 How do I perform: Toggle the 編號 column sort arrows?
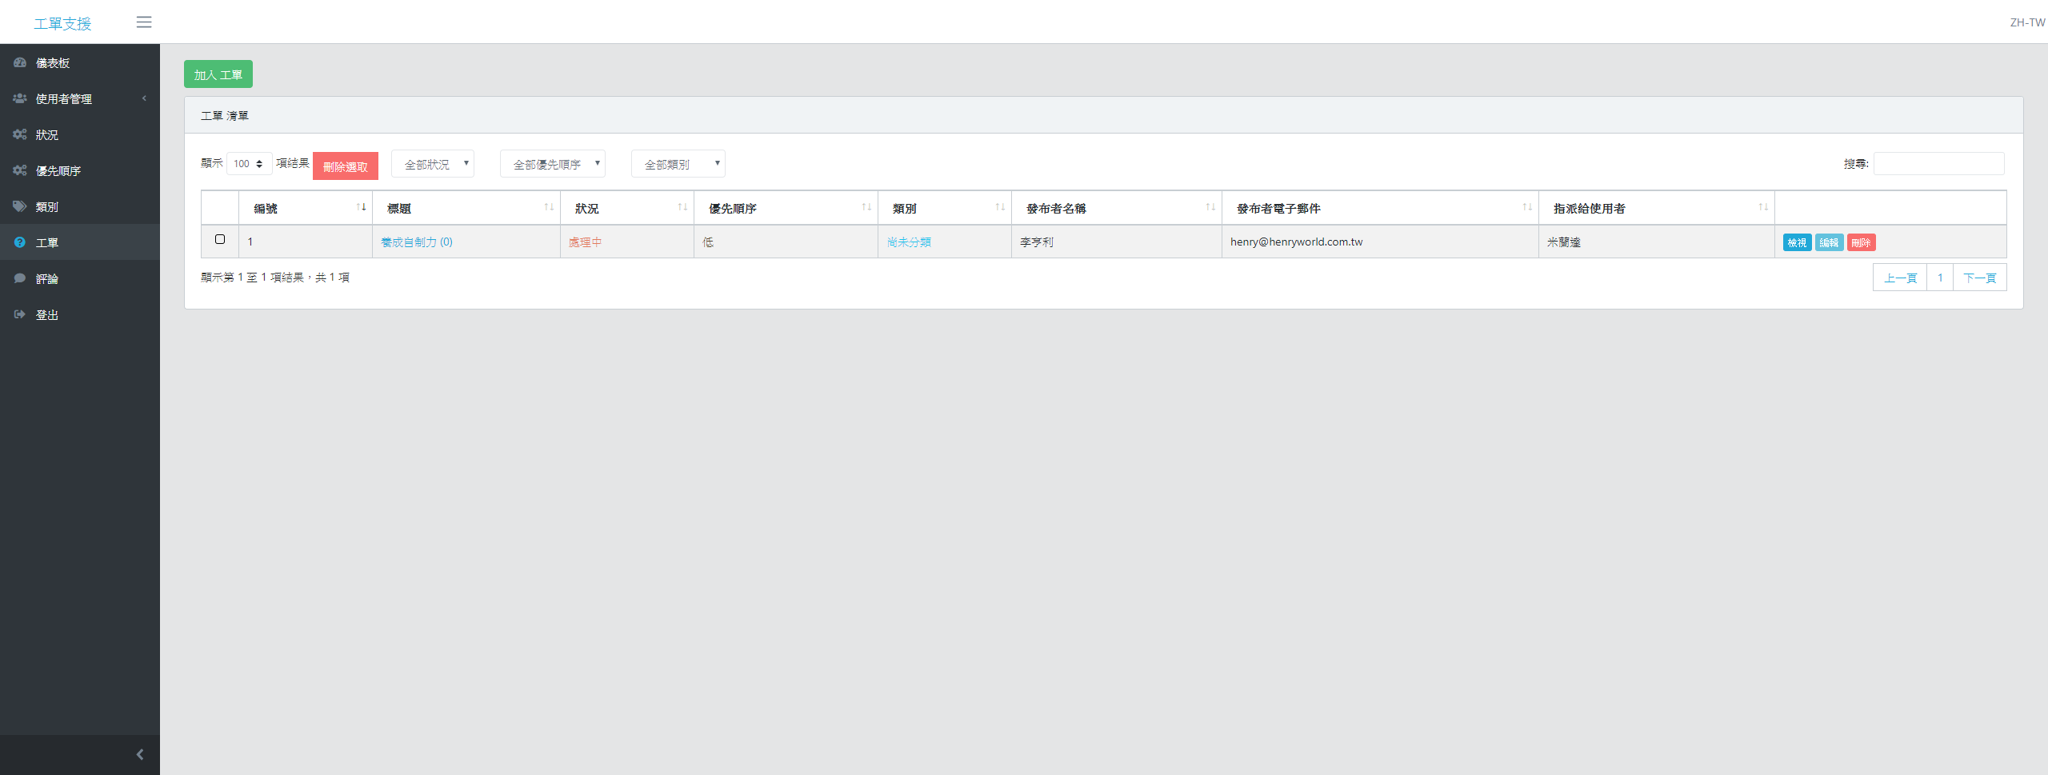[x=360, y=207]
